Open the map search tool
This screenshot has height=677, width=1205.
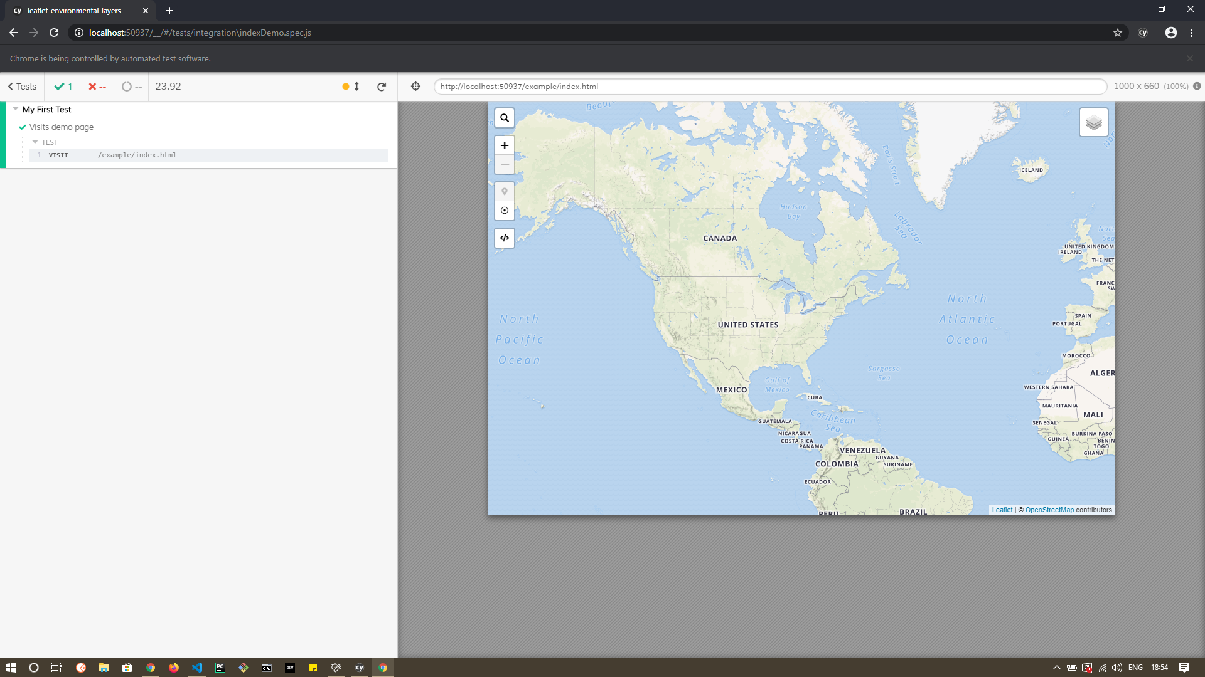pos(504,118)
